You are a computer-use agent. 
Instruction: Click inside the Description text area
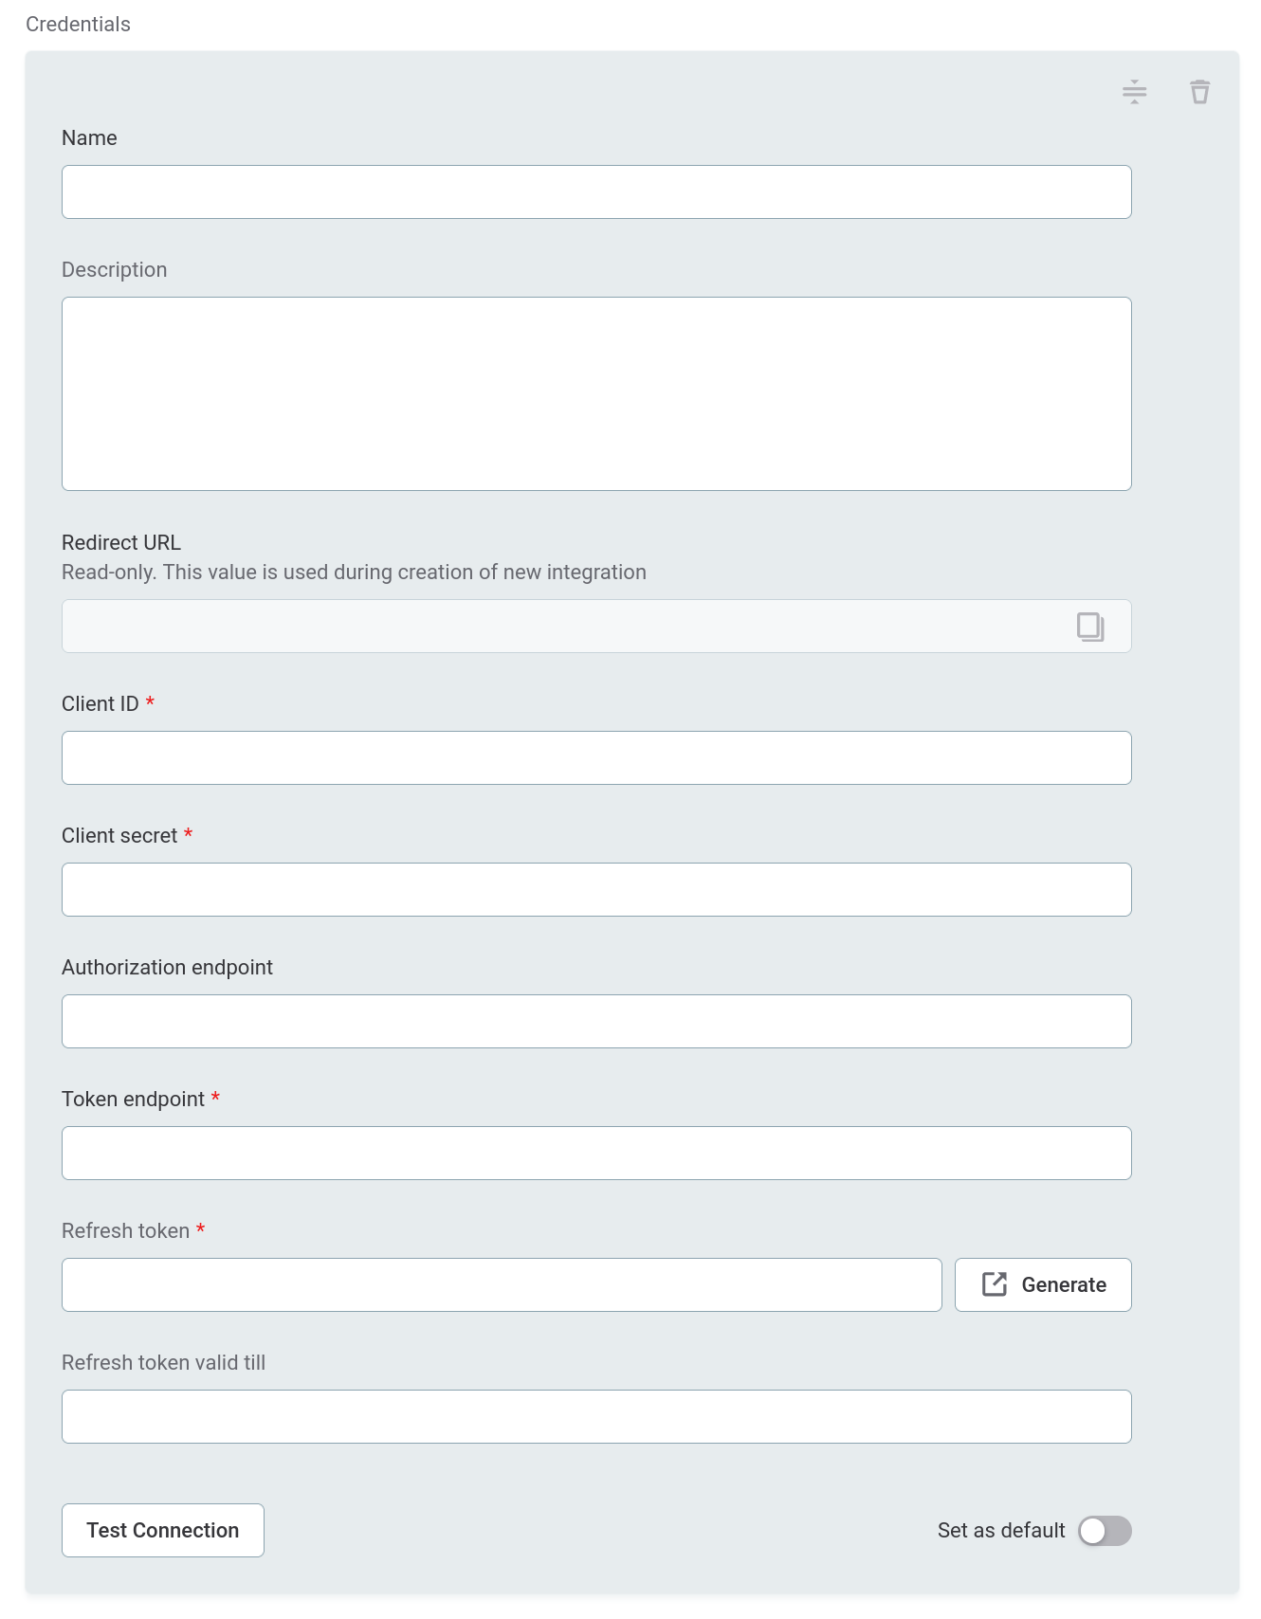coord(596,394)
